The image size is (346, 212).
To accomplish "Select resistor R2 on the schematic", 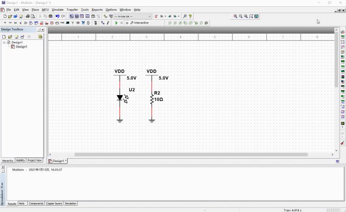I will (152, 99).
